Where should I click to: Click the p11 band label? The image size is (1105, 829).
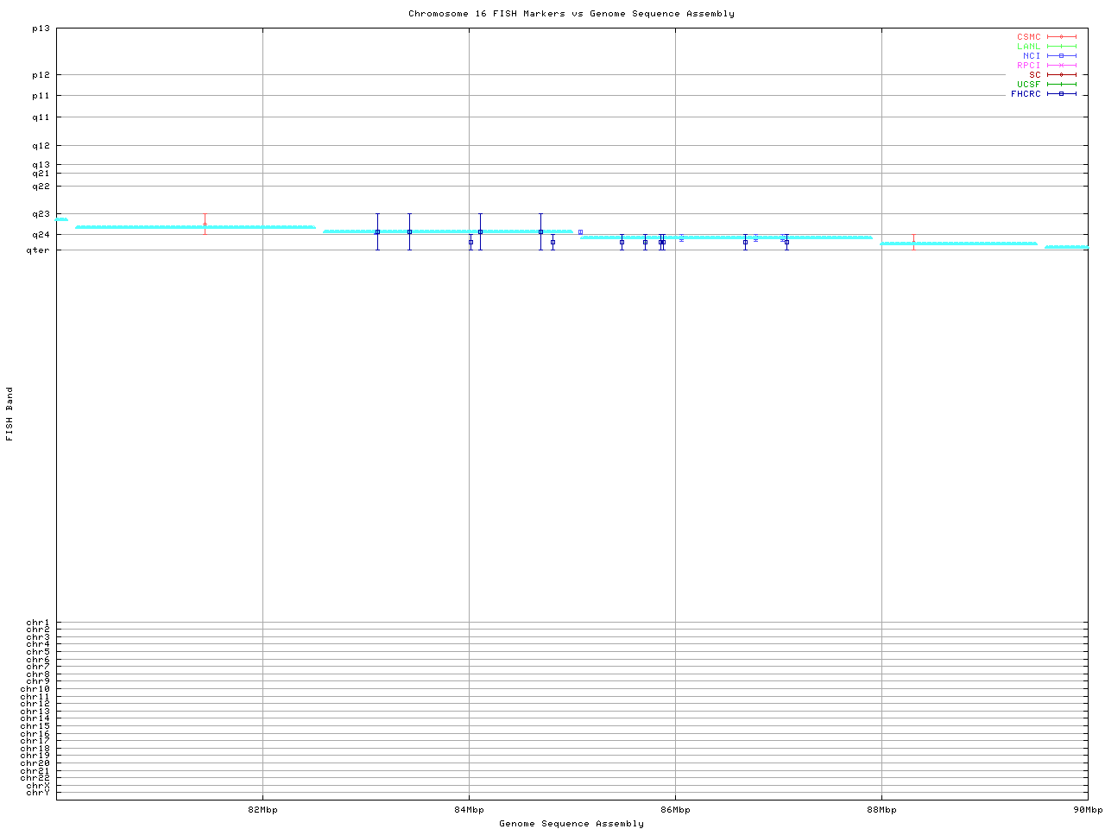click(41, 96)
